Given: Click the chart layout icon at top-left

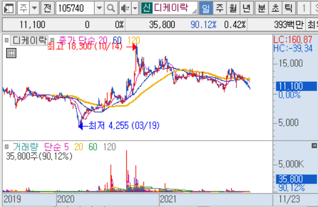Looking at the screenshot, I should (x=9, y=8).
